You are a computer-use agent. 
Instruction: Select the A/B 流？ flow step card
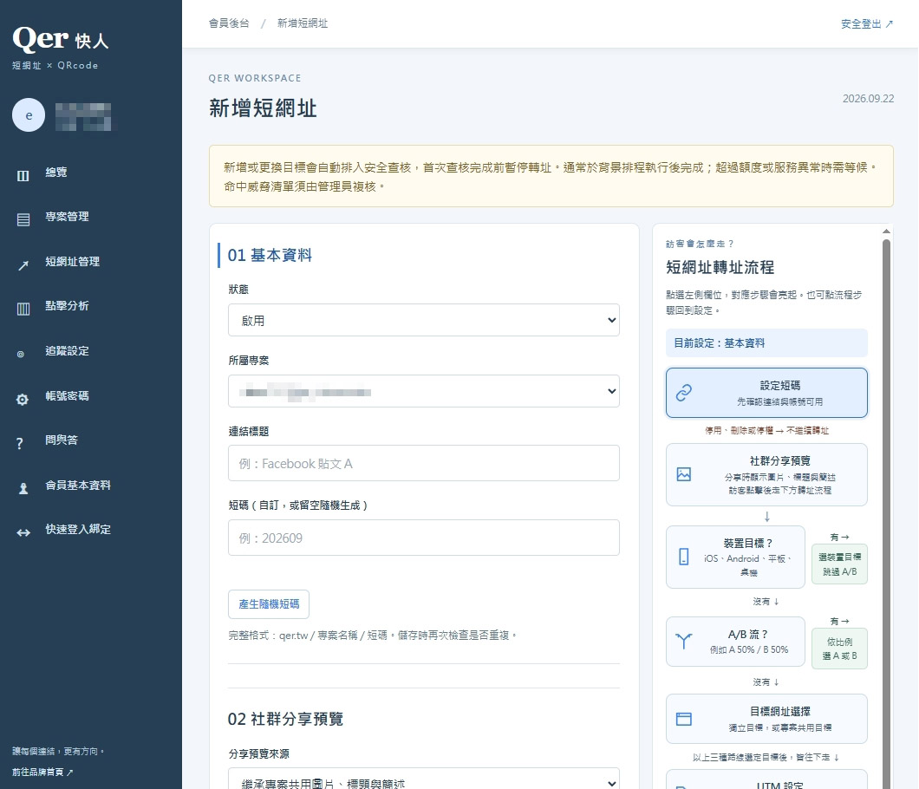point(735,642)
